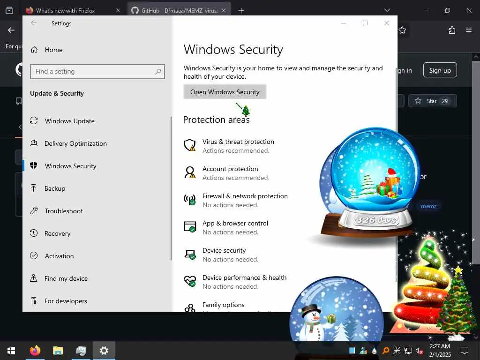Bookmark page with Firefox star icon

click(x=402, y=30)
